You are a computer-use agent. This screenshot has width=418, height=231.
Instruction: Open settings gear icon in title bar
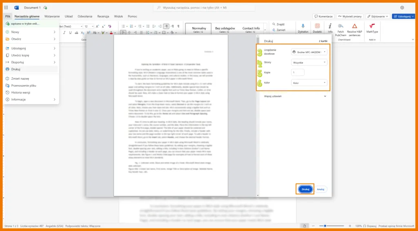(402, 7)
